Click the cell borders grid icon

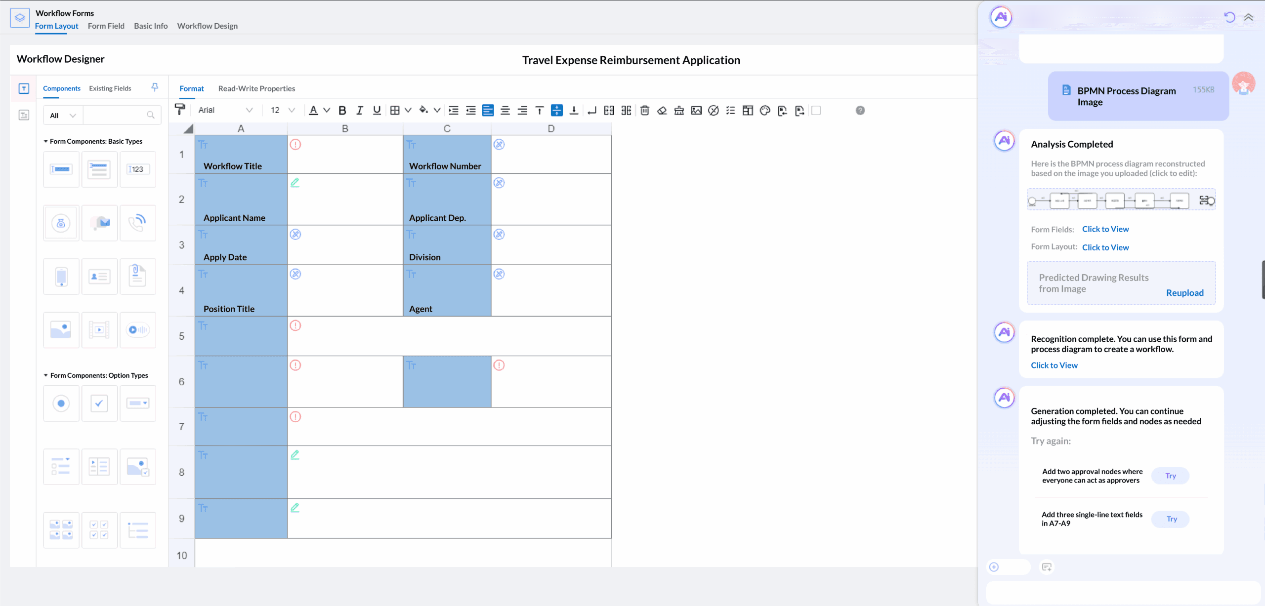click(x=394, y=110)
